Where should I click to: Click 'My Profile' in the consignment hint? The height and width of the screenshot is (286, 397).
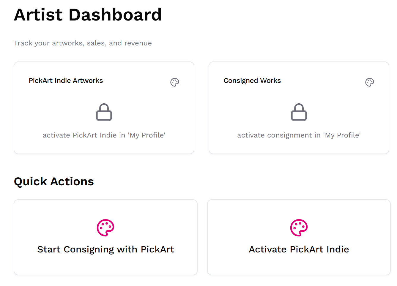(x=342, y=135)
